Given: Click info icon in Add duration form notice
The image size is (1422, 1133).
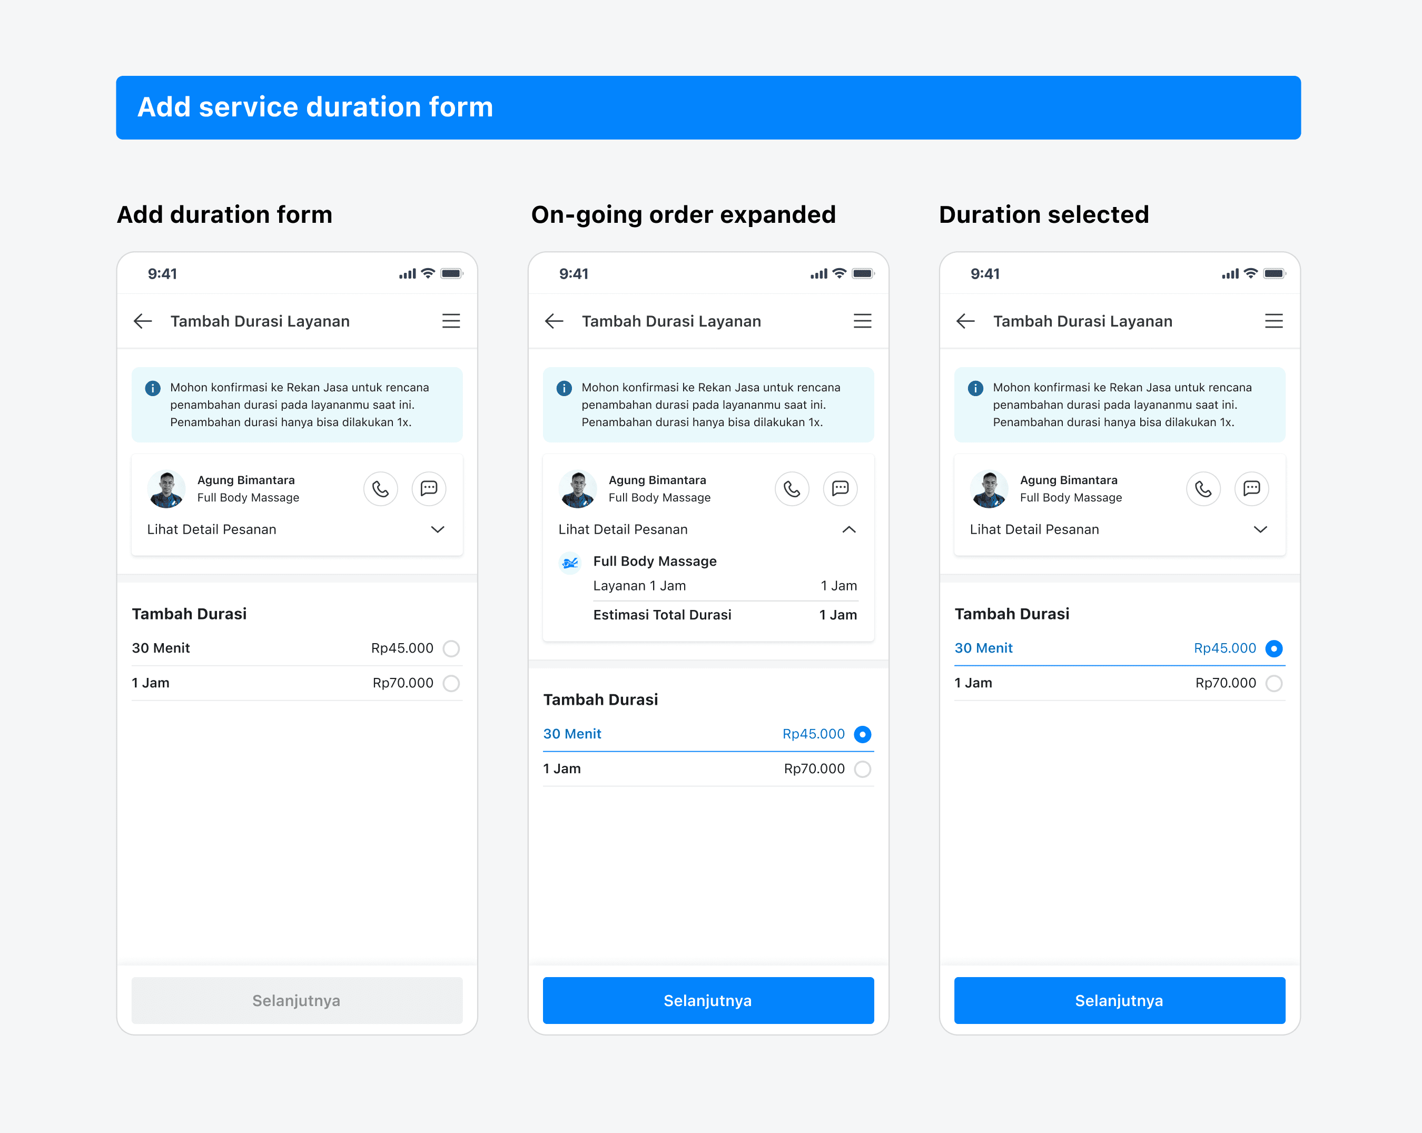Looking at the screenshot, I should [x=152, y=388].
